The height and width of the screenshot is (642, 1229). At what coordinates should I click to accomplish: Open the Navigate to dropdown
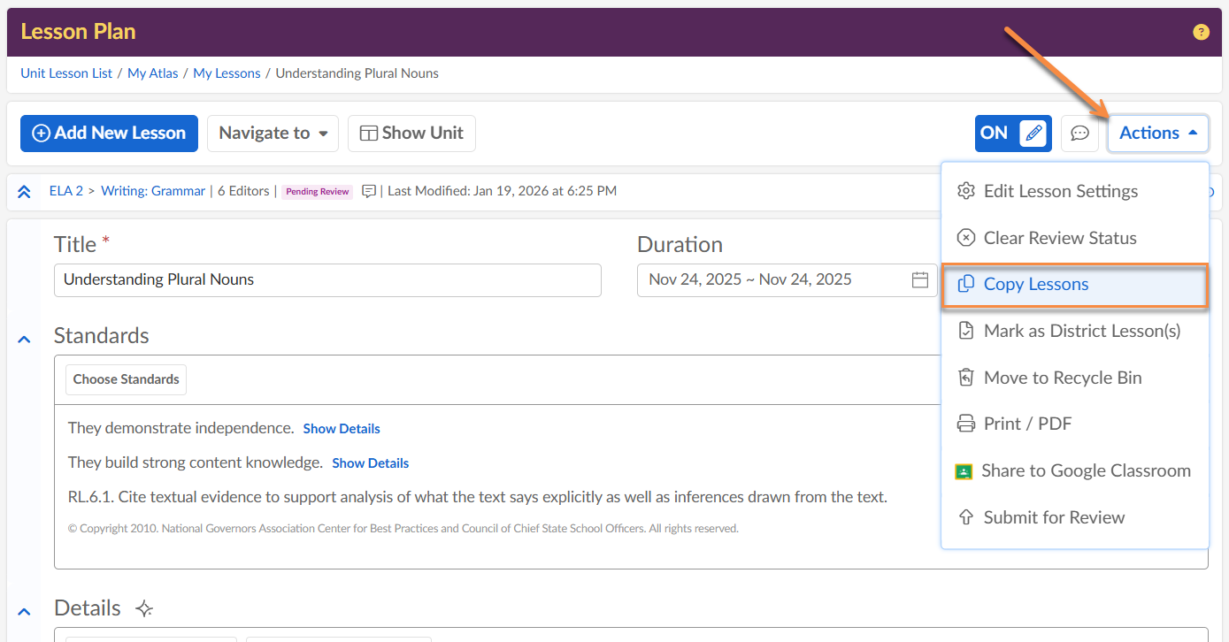[273, 134]
